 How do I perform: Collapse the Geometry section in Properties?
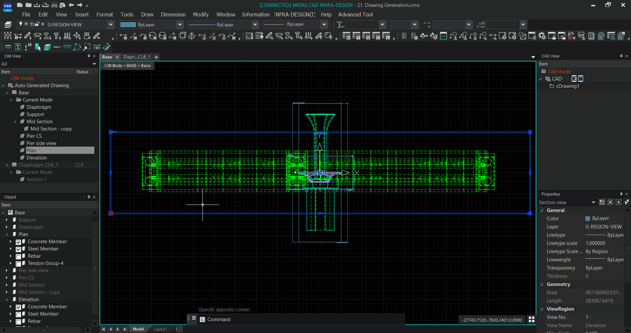pos(542,284)
